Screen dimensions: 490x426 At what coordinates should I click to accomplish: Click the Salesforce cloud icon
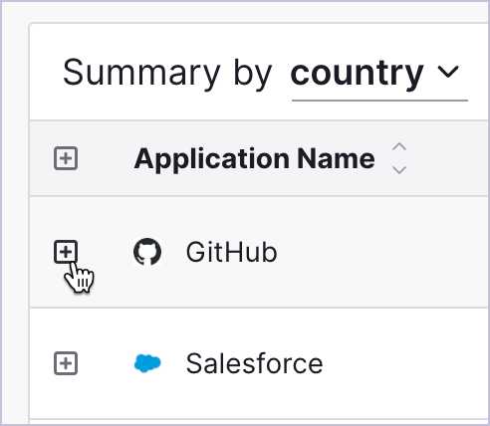coord(147,363)
